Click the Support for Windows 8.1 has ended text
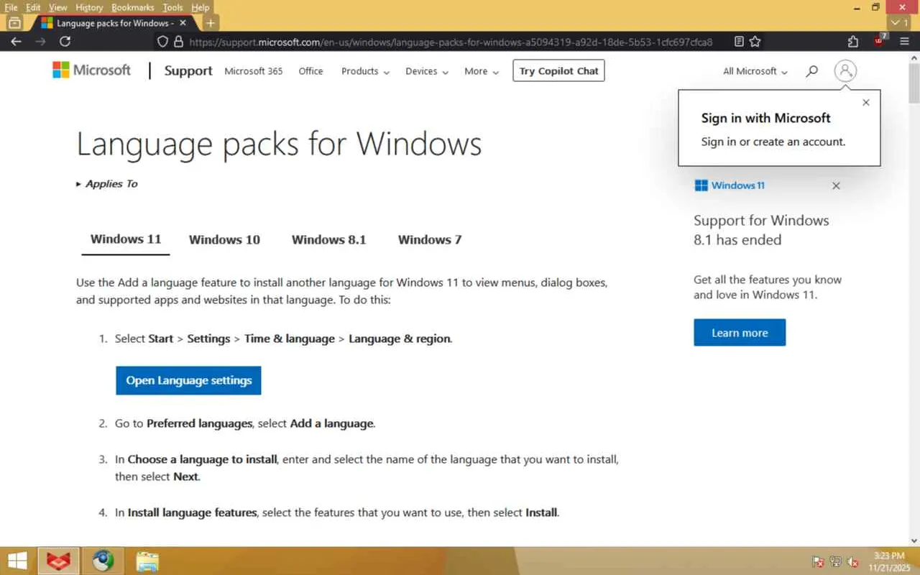 [761, 230]
